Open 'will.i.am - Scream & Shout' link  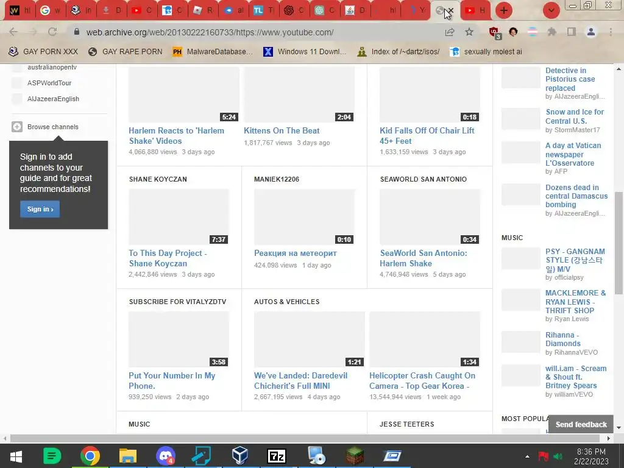(x=576, y=377)
